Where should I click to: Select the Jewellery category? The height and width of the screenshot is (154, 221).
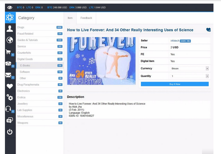pyautogui.click(x=40, y=103)
